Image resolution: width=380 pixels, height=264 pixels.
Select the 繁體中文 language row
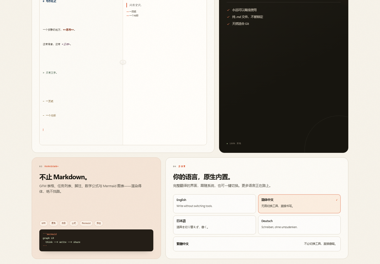[257, 244]
